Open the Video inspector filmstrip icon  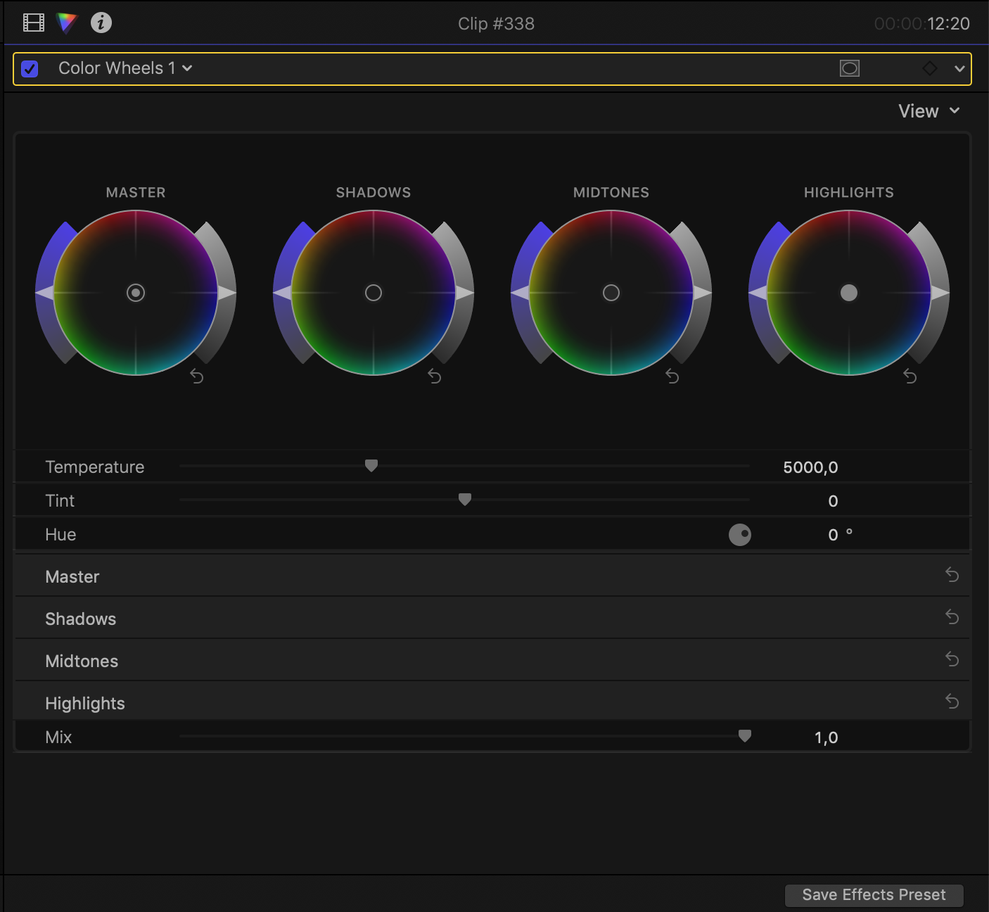tap(33, 23)
